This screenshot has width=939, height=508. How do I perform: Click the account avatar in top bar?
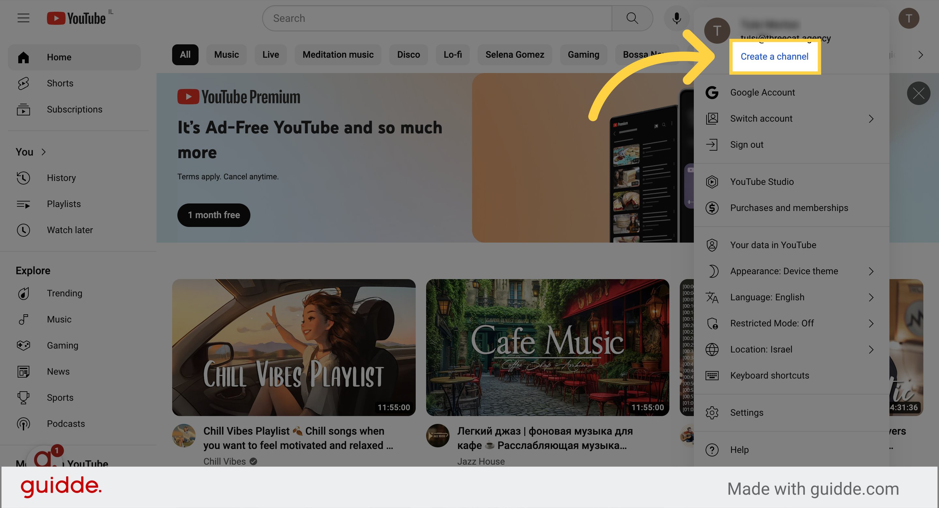[x=908, y=18]
